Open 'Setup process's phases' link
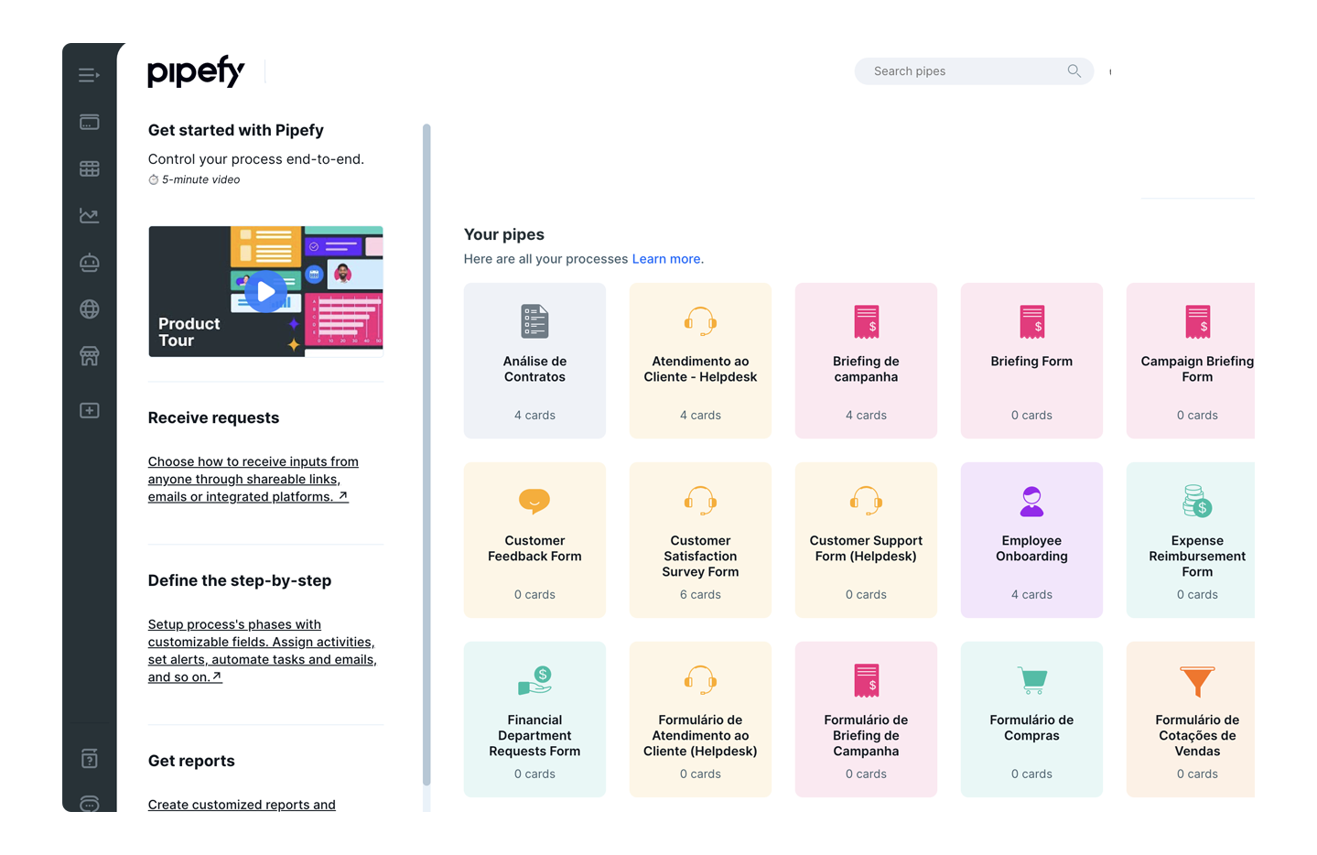 coord(262,651)
